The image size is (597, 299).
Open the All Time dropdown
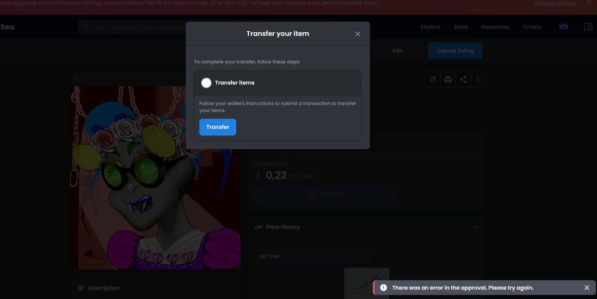tap(314, 256)
